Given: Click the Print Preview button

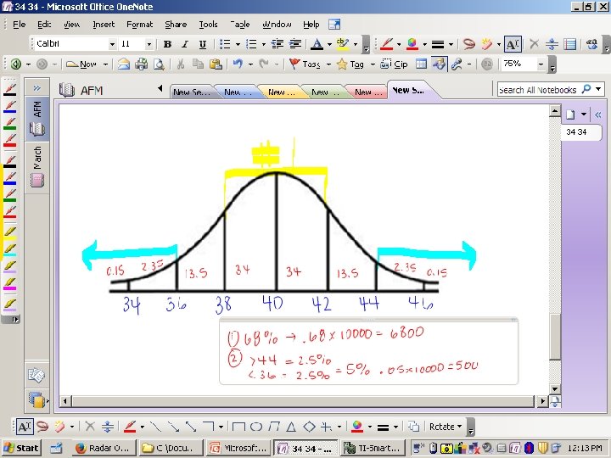Looking at the screenshot, I should [x=159, y=64].
